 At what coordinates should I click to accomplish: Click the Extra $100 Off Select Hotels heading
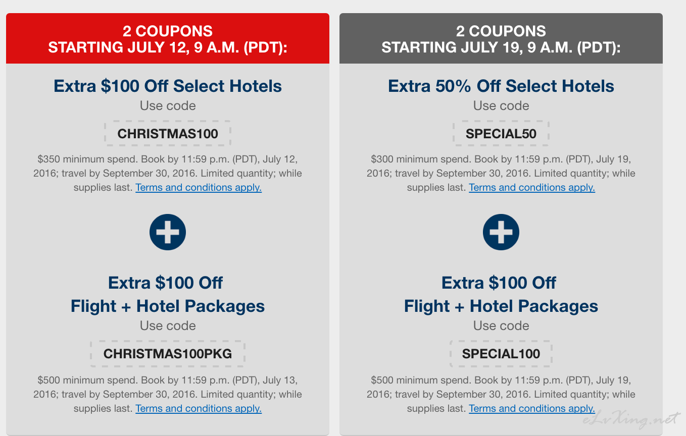[168, 86]
